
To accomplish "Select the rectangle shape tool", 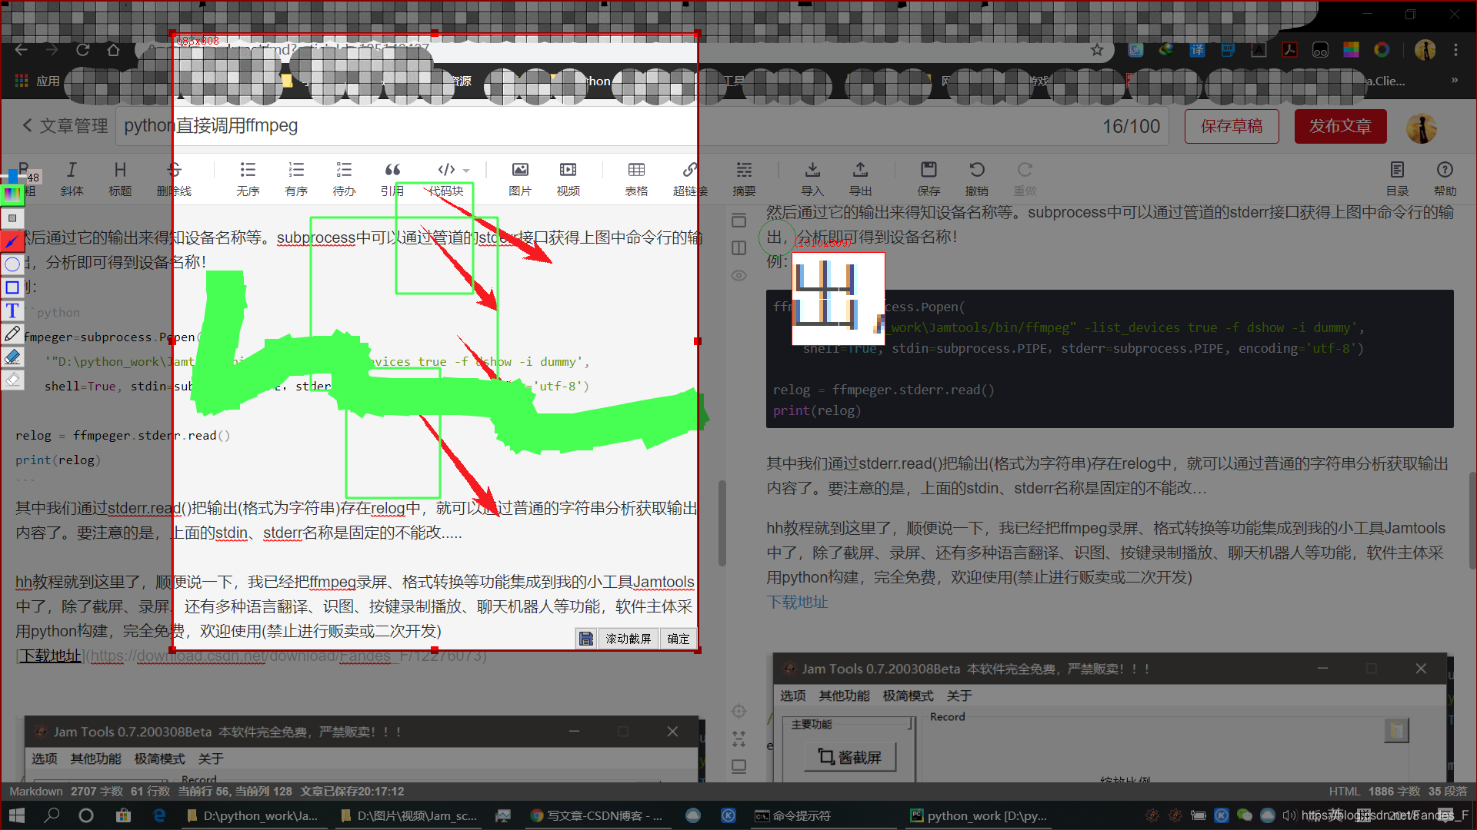I will pyautogui.click(x=12, y=287).
